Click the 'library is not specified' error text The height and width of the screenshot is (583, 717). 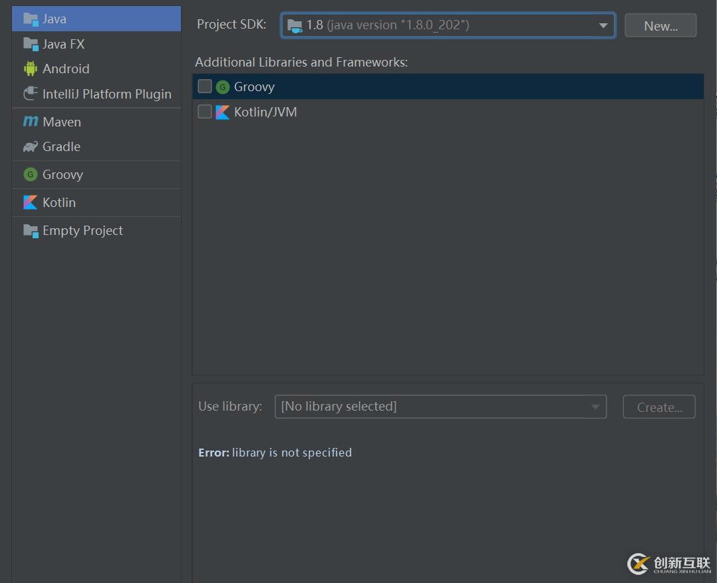(x=292, y=453)
